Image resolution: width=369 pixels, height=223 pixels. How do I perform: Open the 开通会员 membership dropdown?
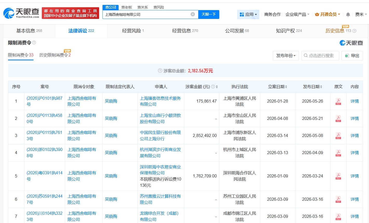pos(327,15)
